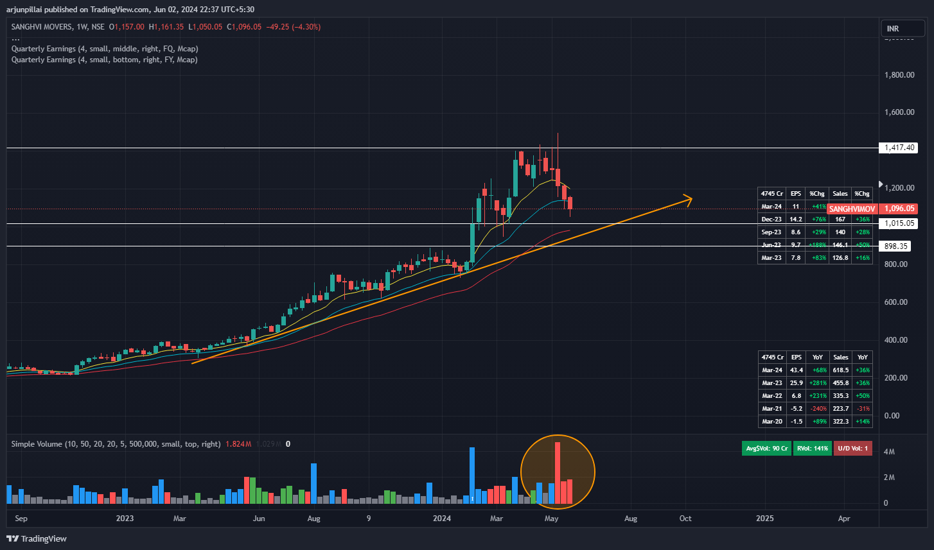Click the +28% sales change cell
Screen dimensions: 934x550
862,232
